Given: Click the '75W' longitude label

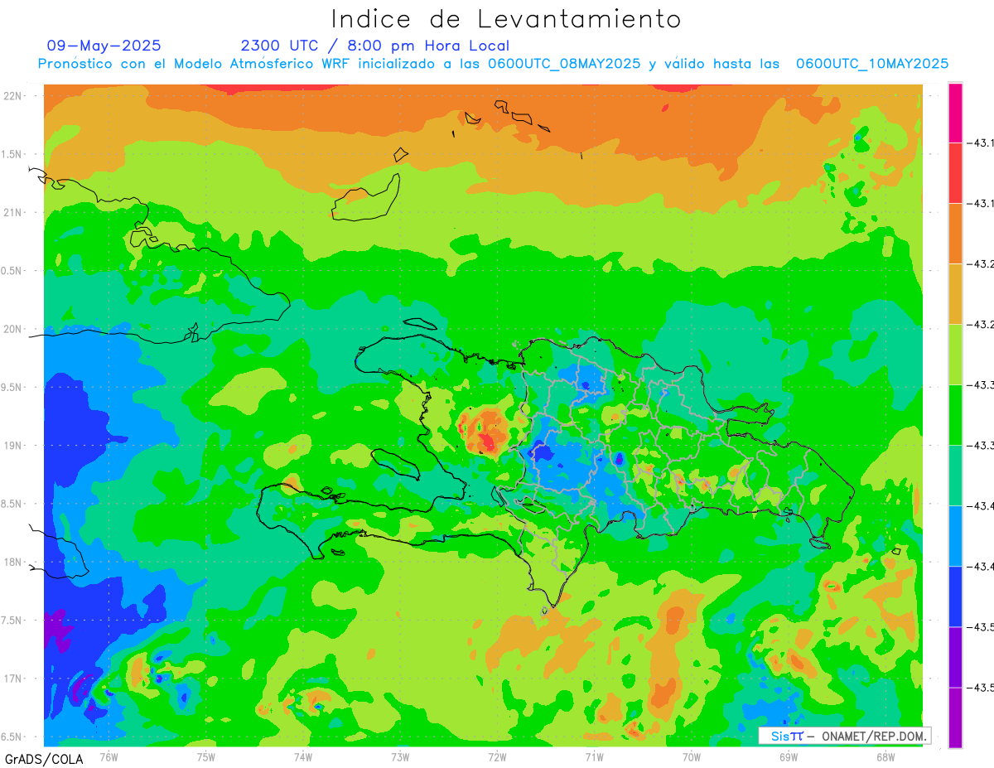Looking at the screenshot, I should 206,757.
